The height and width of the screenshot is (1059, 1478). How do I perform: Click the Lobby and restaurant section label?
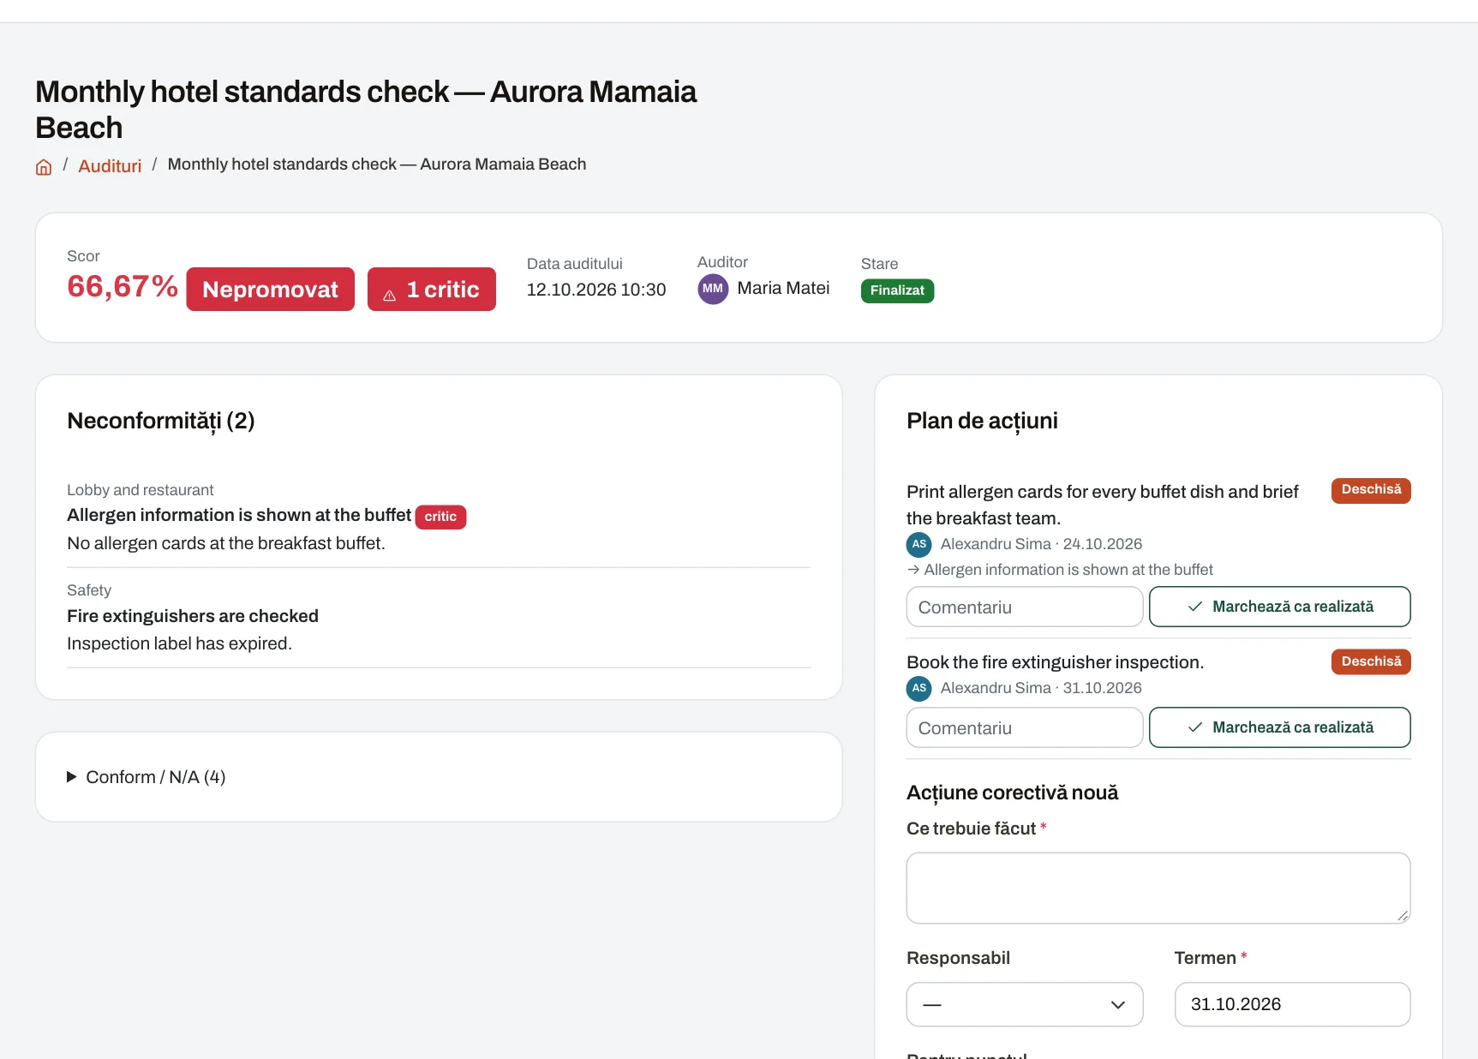[141, 490]
